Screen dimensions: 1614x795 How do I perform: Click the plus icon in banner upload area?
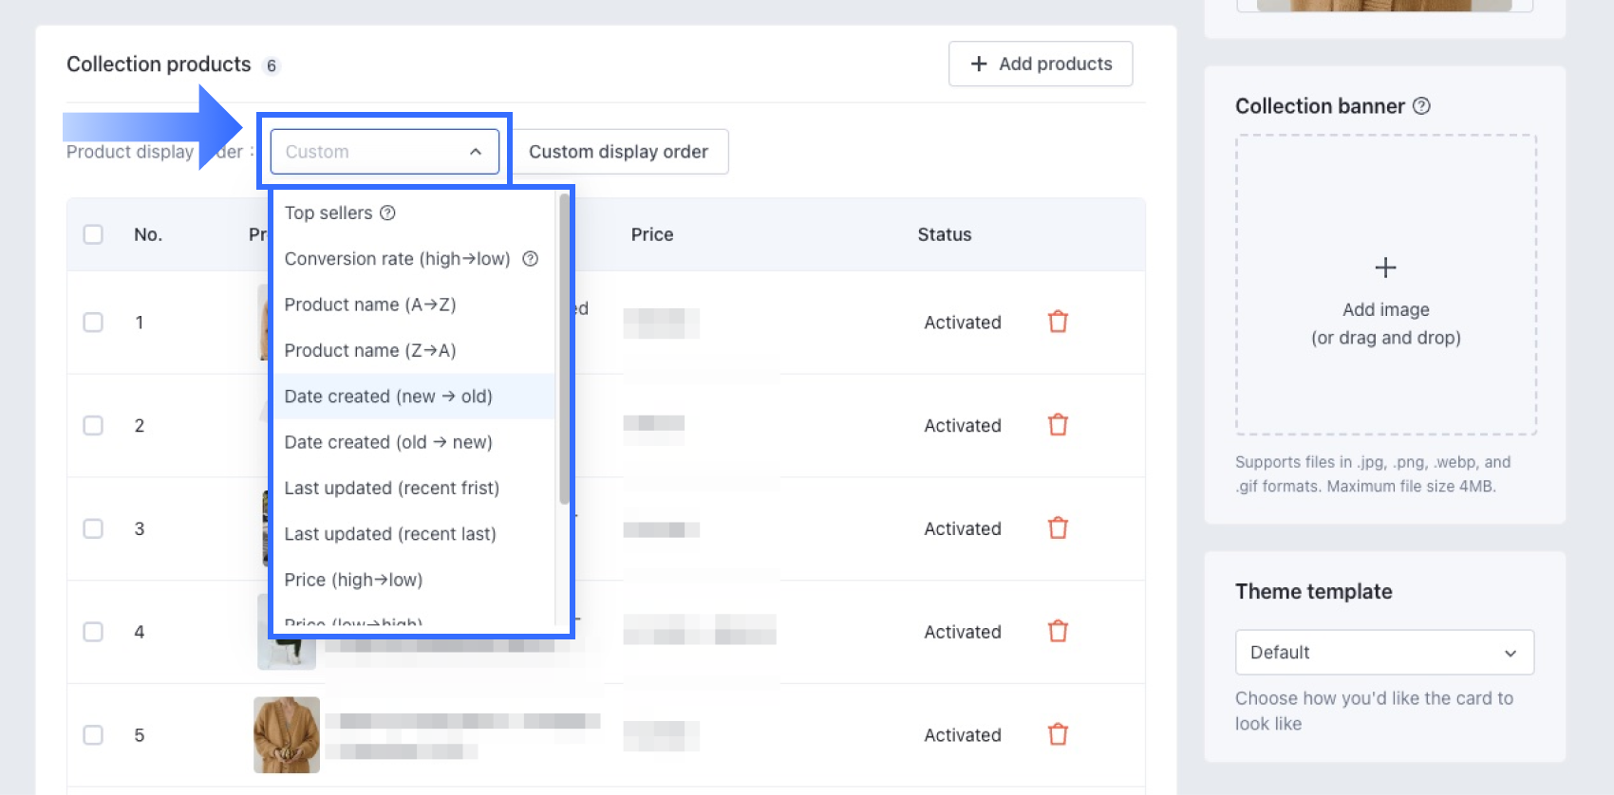pos(1385,268)
